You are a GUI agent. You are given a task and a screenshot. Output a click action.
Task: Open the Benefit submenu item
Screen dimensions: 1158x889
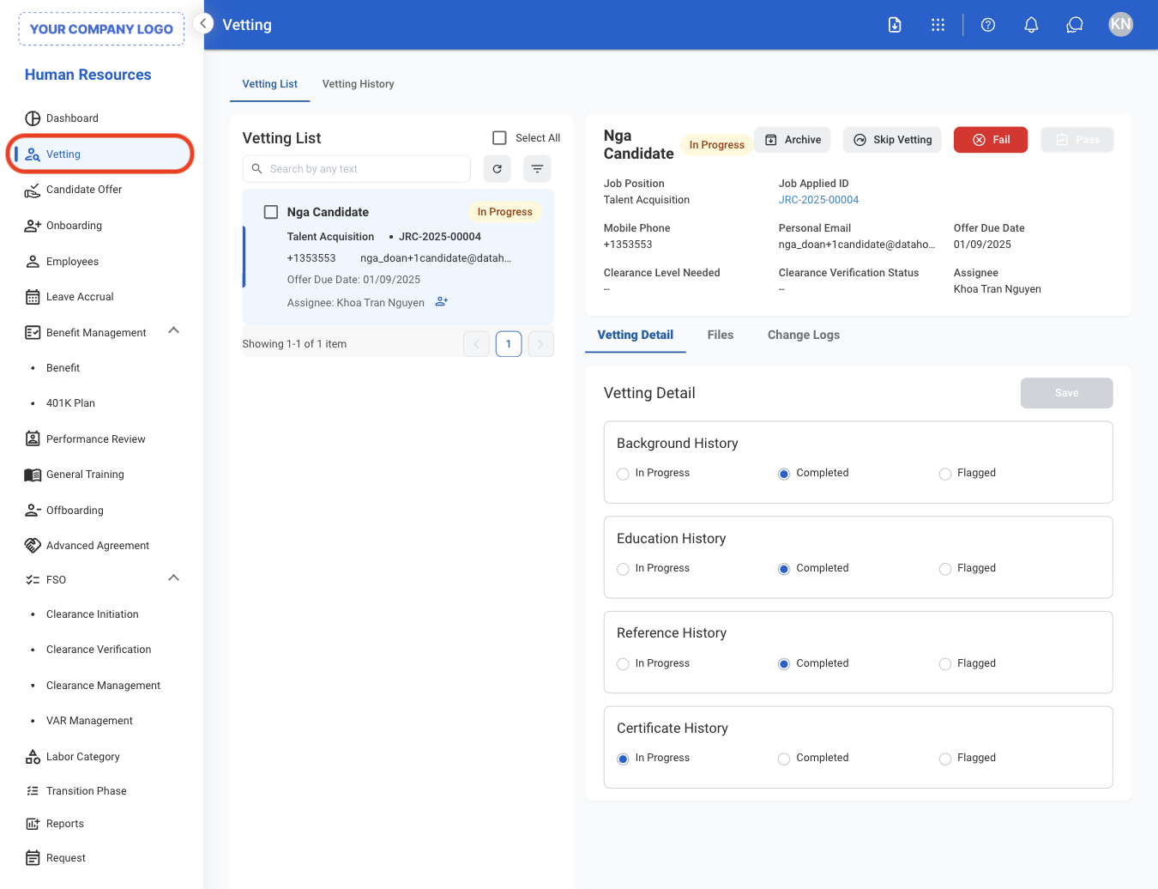click(x=63, y=368)
